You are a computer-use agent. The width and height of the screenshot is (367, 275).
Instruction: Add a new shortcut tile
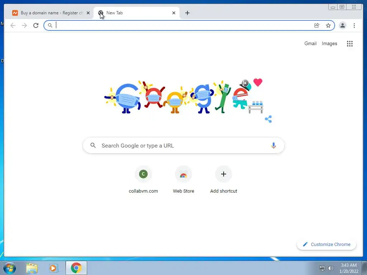(x=224, y=180)
